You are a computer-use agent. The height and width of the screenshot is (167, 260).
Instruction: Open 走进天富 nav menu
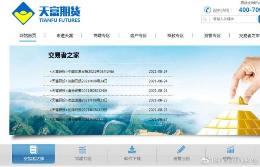65,36
